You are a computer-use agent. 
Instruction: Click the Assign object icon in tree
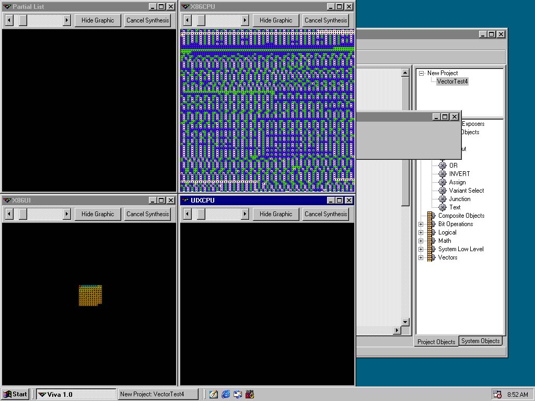[x=443, y=182]
